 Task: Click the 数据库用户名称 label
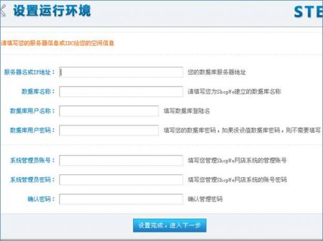(32, 111)
